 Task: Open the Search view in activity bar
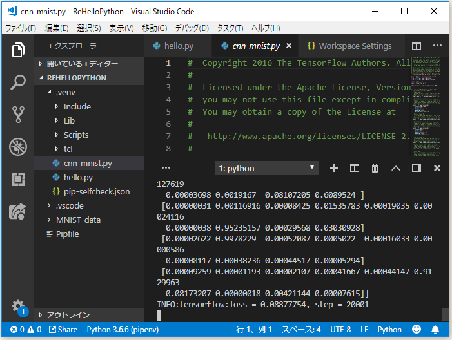pos(18,82)
